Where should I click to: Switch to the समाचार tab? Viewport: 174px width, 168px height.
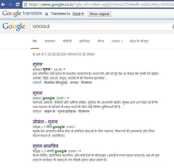pyautogui.click(x=50, y=41)
